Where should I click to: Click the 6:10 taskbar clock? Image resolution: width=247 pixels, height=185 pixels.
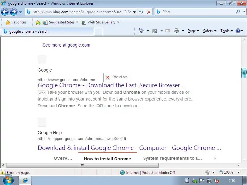click(232, 181)
